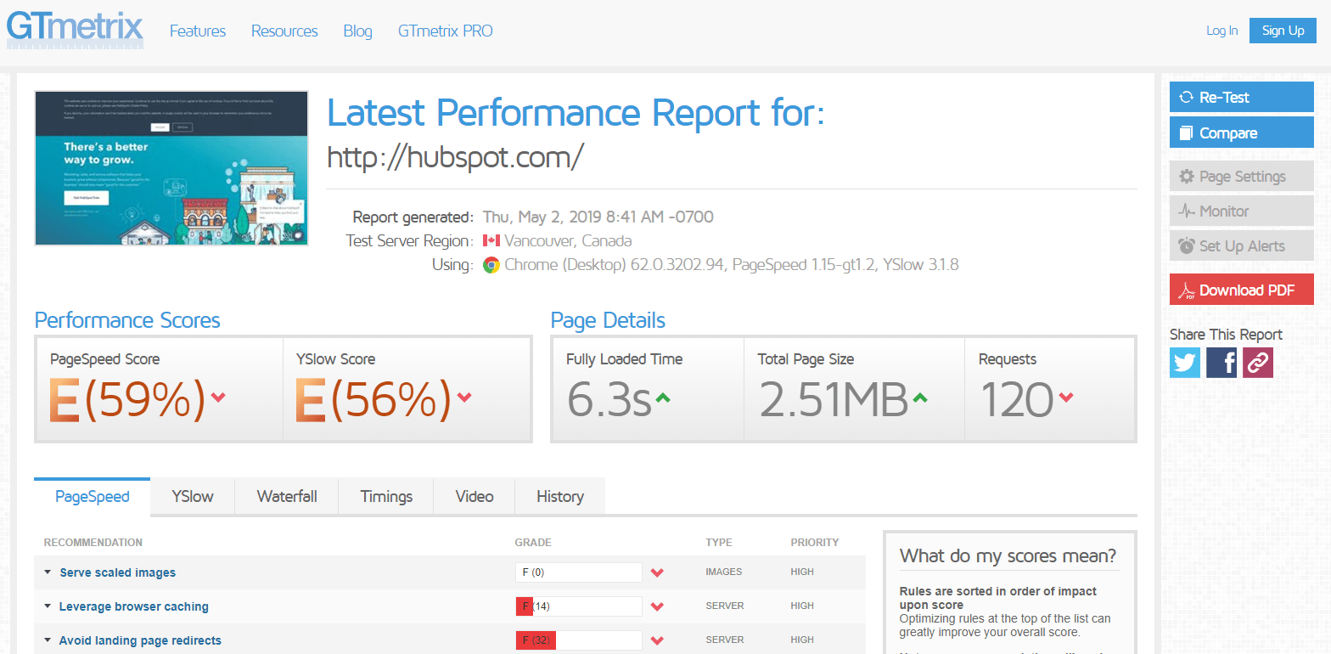
Task: Click green arrow next to Total Page Size
Action: 920,397
